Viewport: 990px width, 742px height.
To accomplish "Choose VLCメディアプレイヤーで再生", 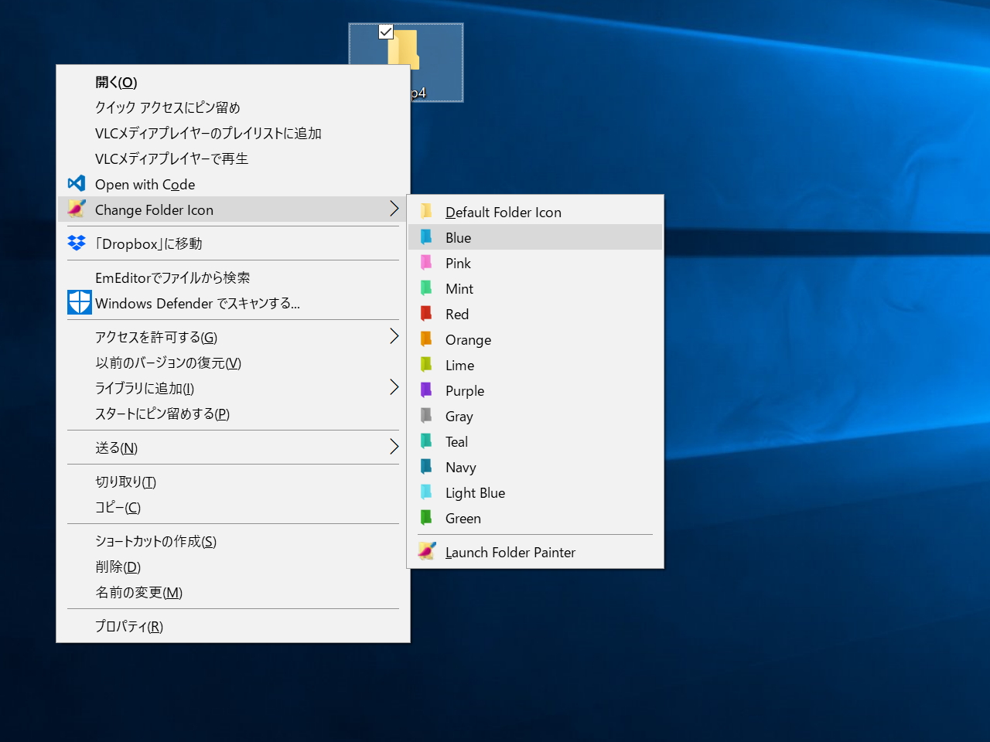I will click(x=234, y=158).
